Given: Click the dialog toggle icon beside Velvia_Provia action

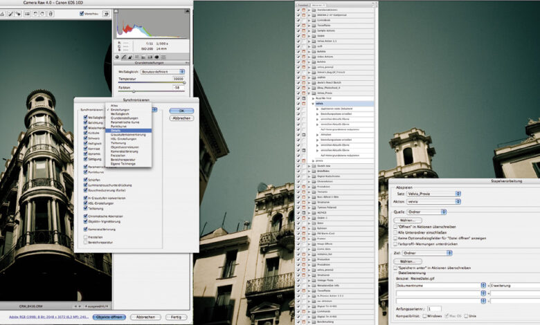Looking at the screenshot, I should coord(304,93).
